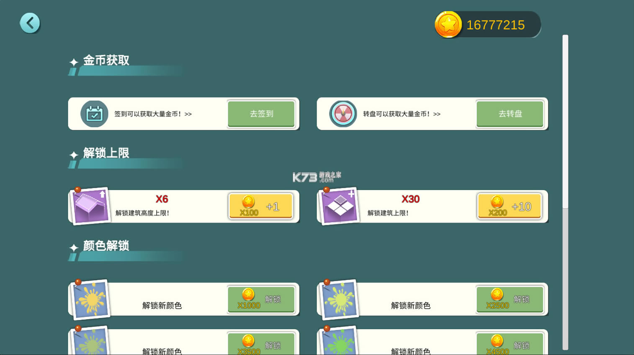
Task: Select the building count limit icon
Action: 339,206
